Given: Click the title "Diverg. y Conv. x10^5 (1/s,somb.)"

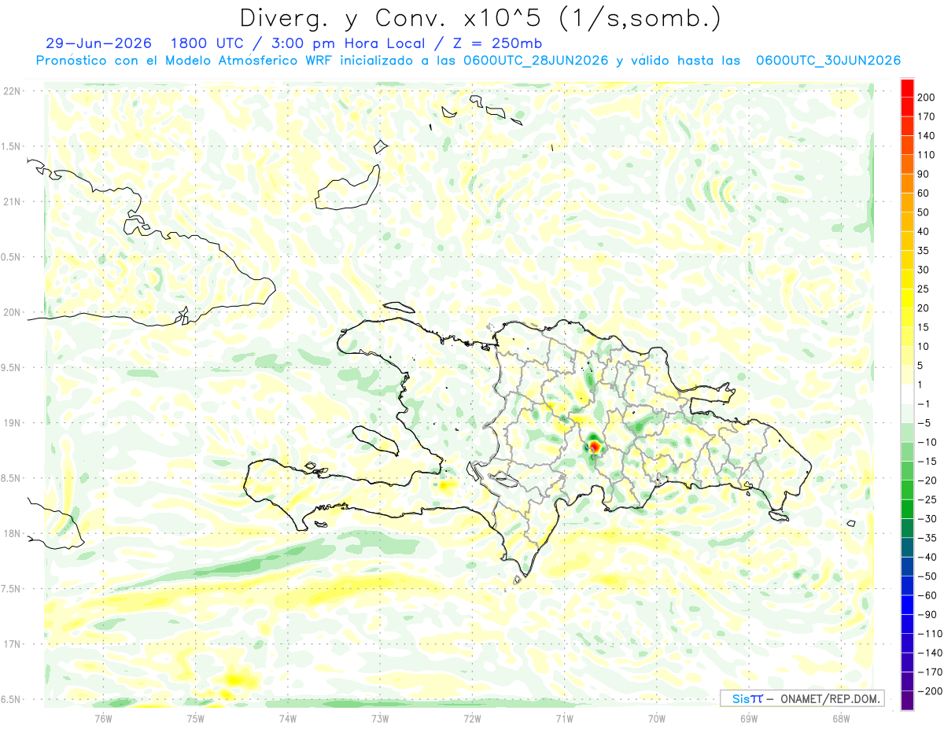Looking at the screenshot, I should (479, 17).
